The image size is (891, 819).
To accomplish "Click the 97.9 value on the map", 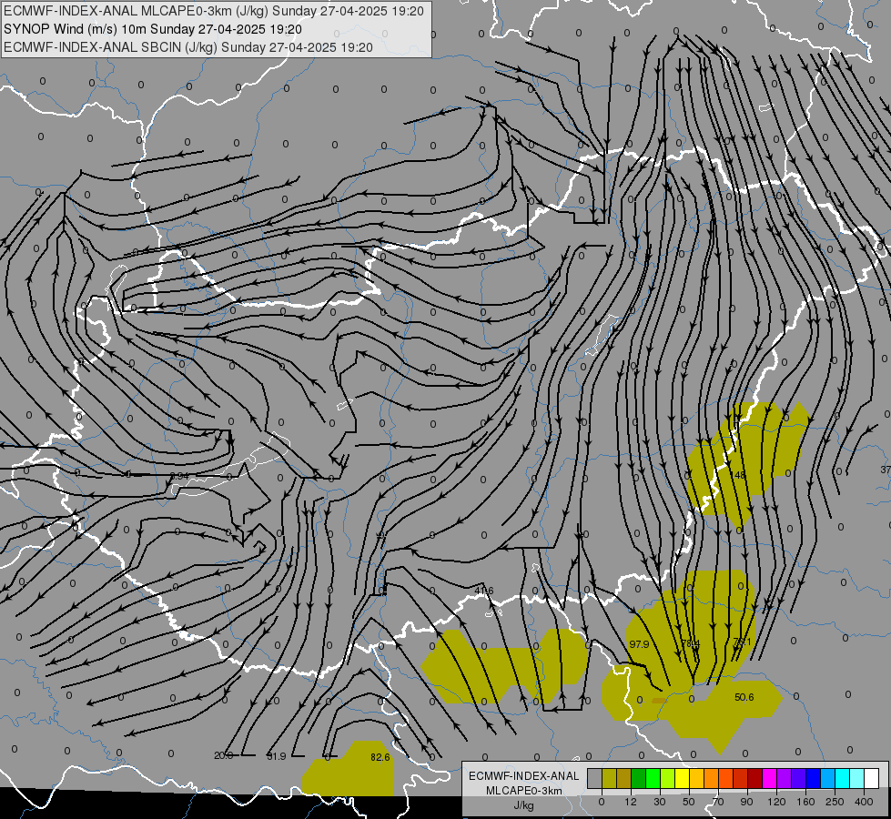I will click(x=639, y=644).
